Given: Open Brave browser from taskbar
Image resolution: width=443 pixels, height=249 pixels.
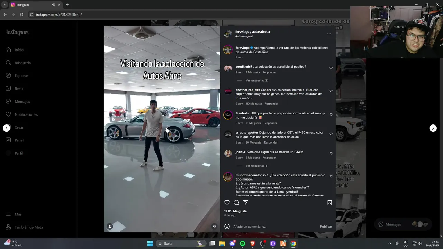Looking at the screenshot, I should click(252, 243).
